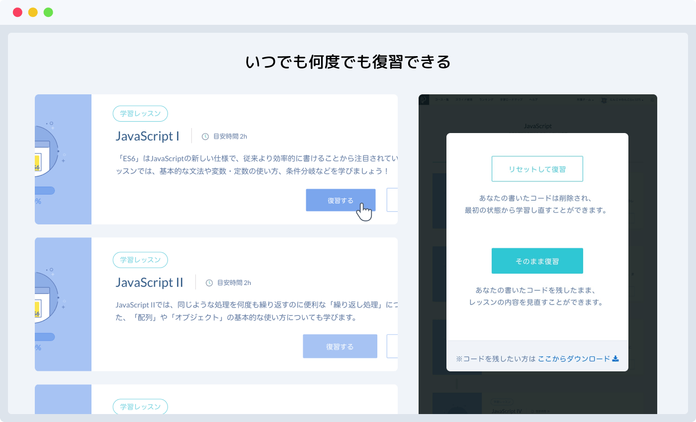The width and height of the screenshot is (696, 422).
Task: Open the コース一覧 menu item
Action: coord(442,99)
